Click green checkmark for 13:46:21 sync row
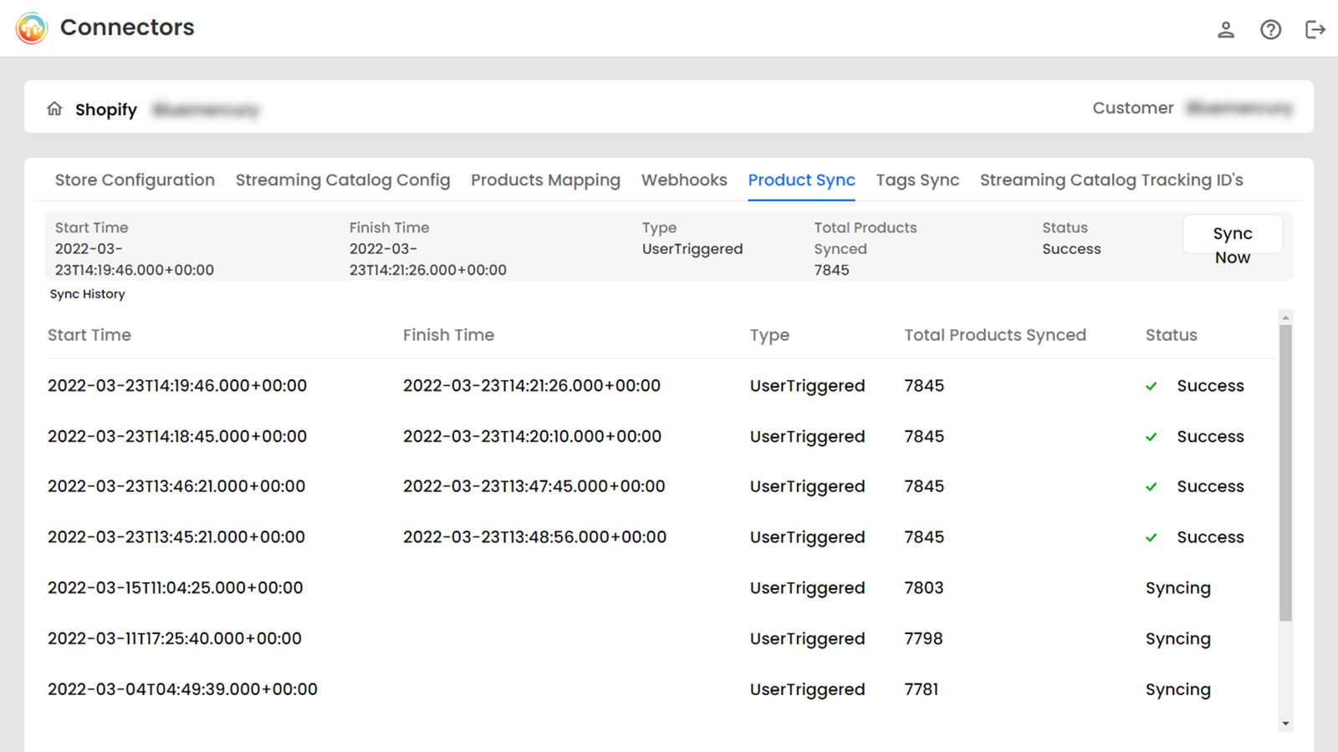 pos(1152,486)
